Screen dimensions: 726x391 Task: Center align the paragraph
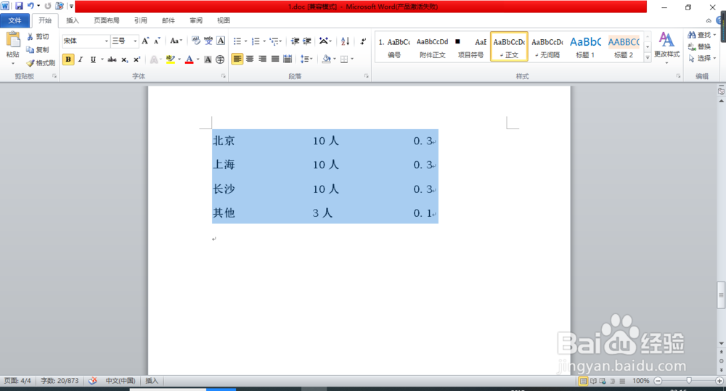coord(250,59)
